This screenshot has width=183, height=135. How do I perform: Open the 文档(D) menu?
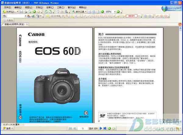point(39,7)
